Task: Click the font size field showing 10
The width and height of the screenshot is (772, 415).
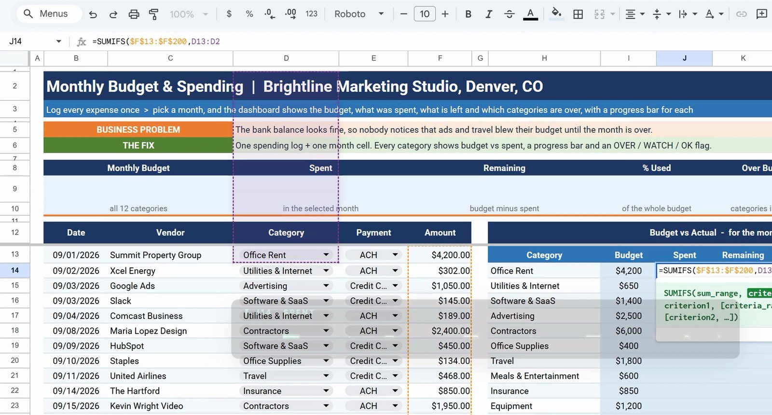Action: pos(425,14)
